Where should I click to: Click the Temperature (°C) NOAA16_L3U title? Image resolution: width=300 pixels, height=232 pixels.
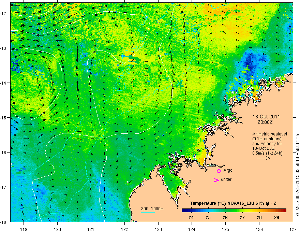[x=233, y=203]
